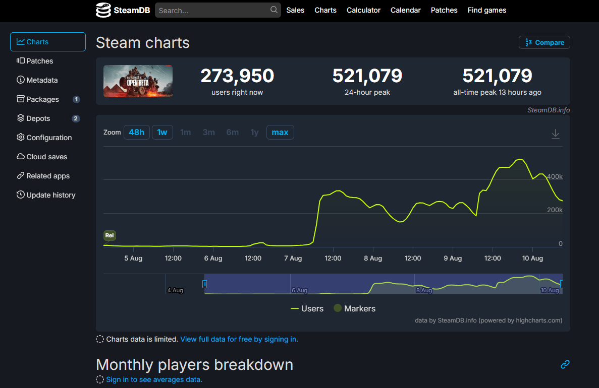The height and width of the screenshot is (388, 599).
Task: Click the search magnifier icon
Action: click(274, 10)
